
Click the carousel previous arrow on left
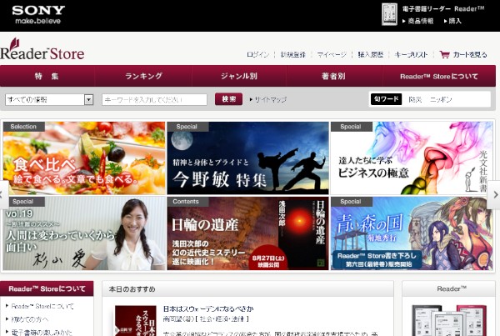pos(4,194)
